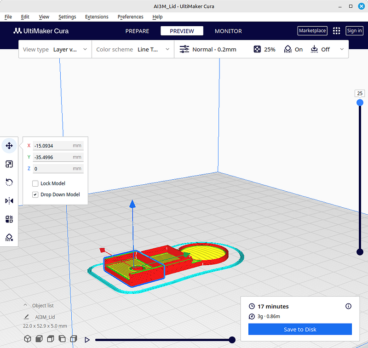The height and width of the screenshot is (348, 368).
Task: Open the Extensions menu
Action: tap(97, 17)
